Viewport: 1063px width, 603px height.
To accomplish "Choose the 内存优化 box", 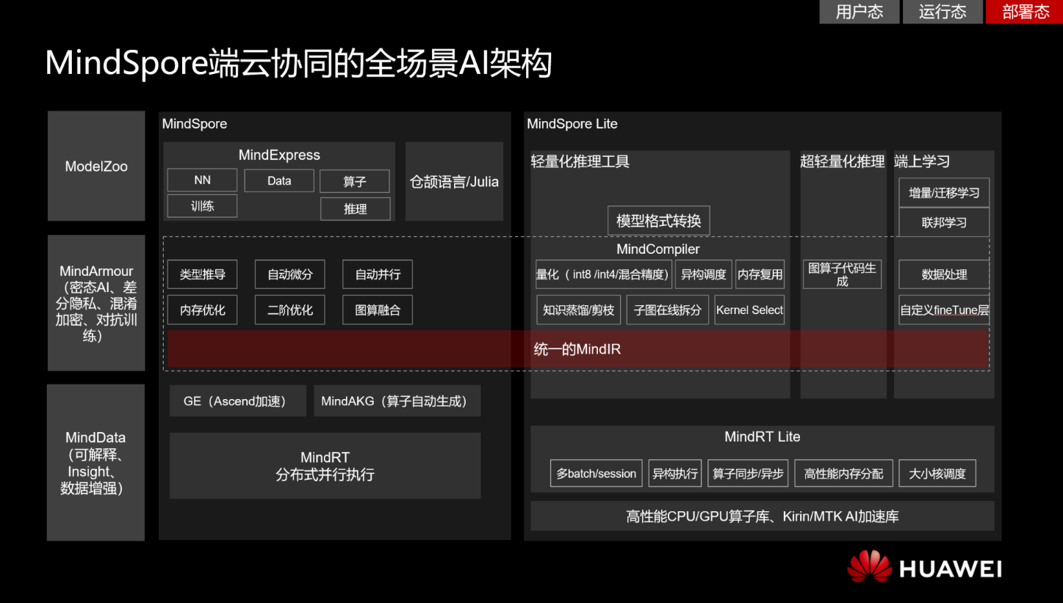I will point(202,310).
